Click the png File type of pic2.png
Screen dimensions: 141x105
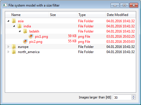[84, 42]
